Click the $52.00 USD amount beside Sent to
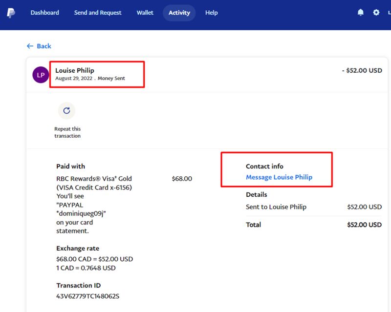The height and width of the screenshot is (312, 391). (364, 207)
